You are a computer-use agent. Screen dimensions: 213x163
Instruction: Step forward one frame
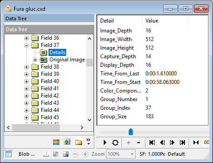tap(172, 142)
